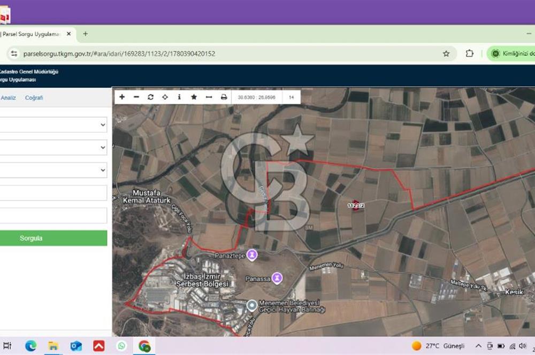Image resolution: width=535 pixels, height=355 pixels.
Task: Click the Wi-Fi network icon in system tray
Action: click(512, 346)
